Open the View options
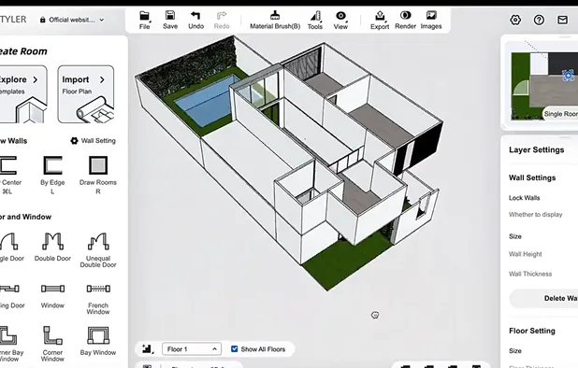 click(x=340, y=21)
